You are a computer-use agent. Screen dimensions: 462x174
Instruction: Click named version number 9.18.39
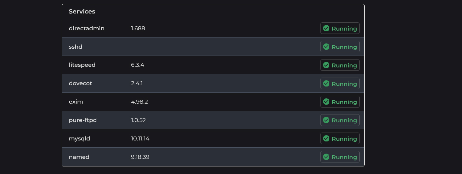click(x=140, y=157)
